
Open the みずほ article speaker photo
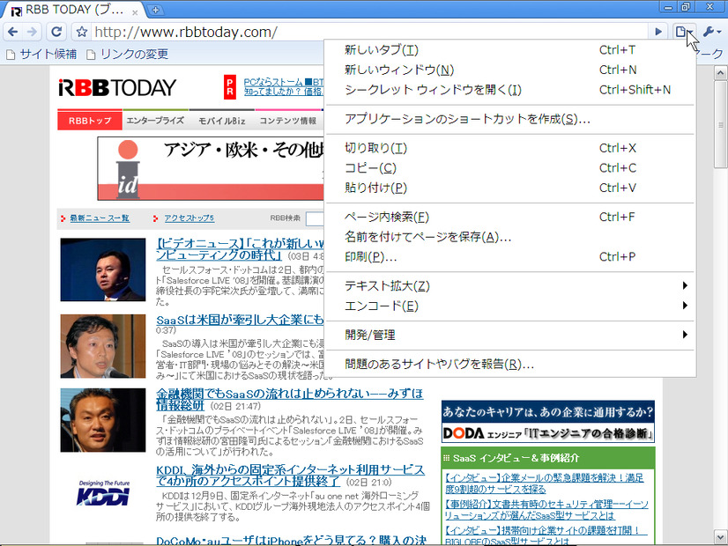(103, 420)
